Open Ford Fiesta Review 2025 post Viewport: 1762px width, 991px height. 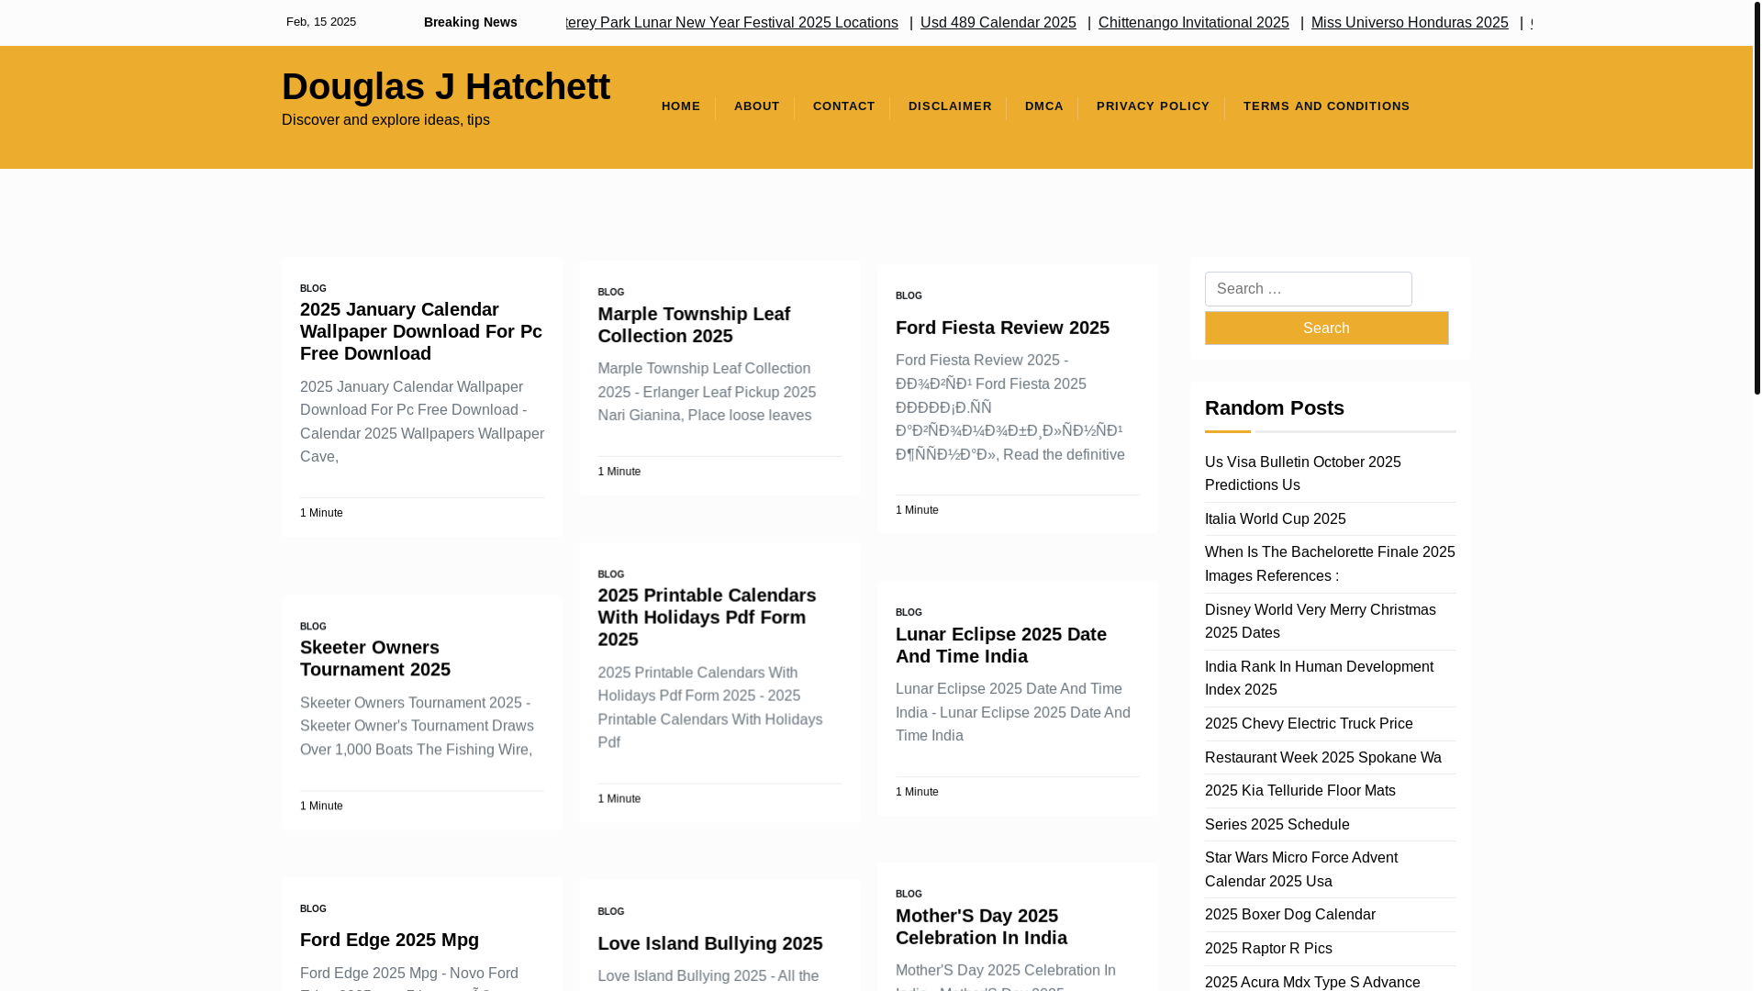click(1002, 328)
